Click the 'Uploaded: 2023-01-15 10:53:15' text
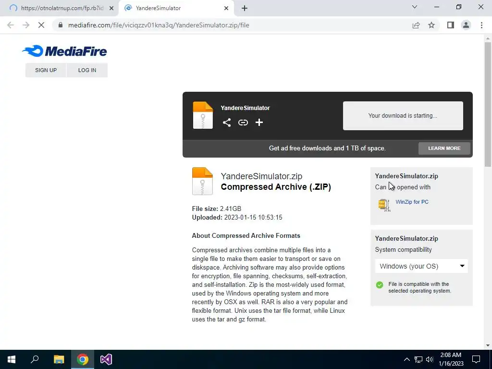 click(237, 217)
